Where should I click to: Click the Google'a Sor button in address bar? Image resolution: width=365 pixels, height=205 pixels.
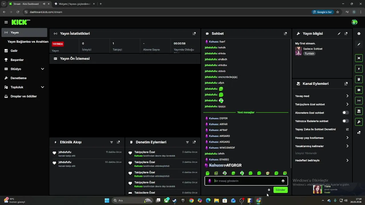click(323, 12)
